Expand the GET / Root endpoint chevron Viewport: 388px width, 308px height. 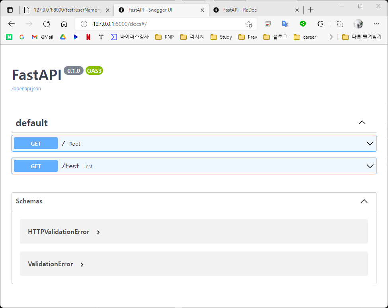coord(370,144)
